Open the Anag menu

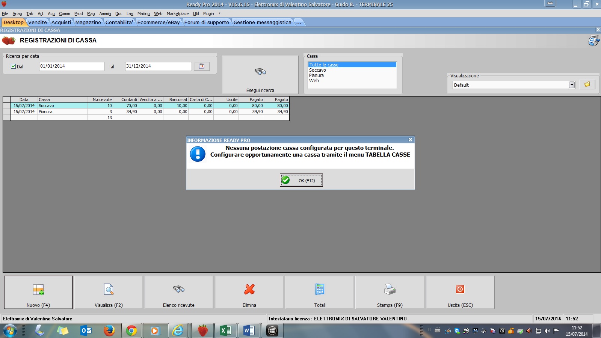[x=17, y=14]
